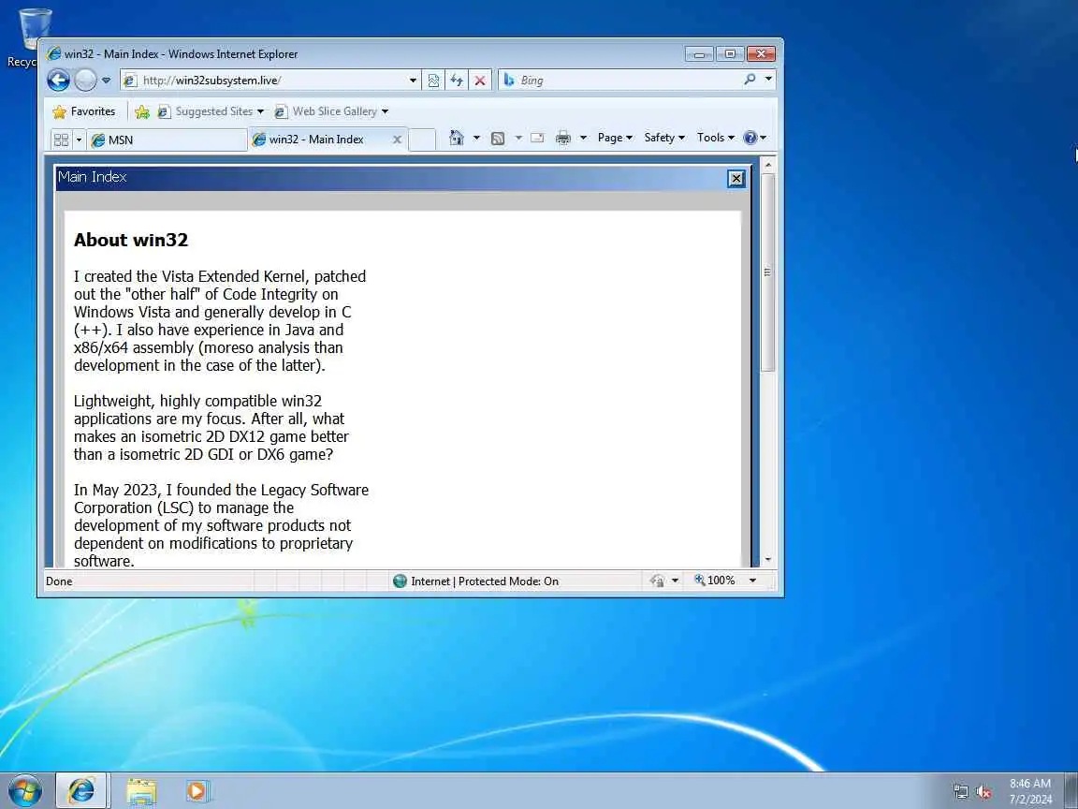Close the win32 - Main Index tab

397,140
